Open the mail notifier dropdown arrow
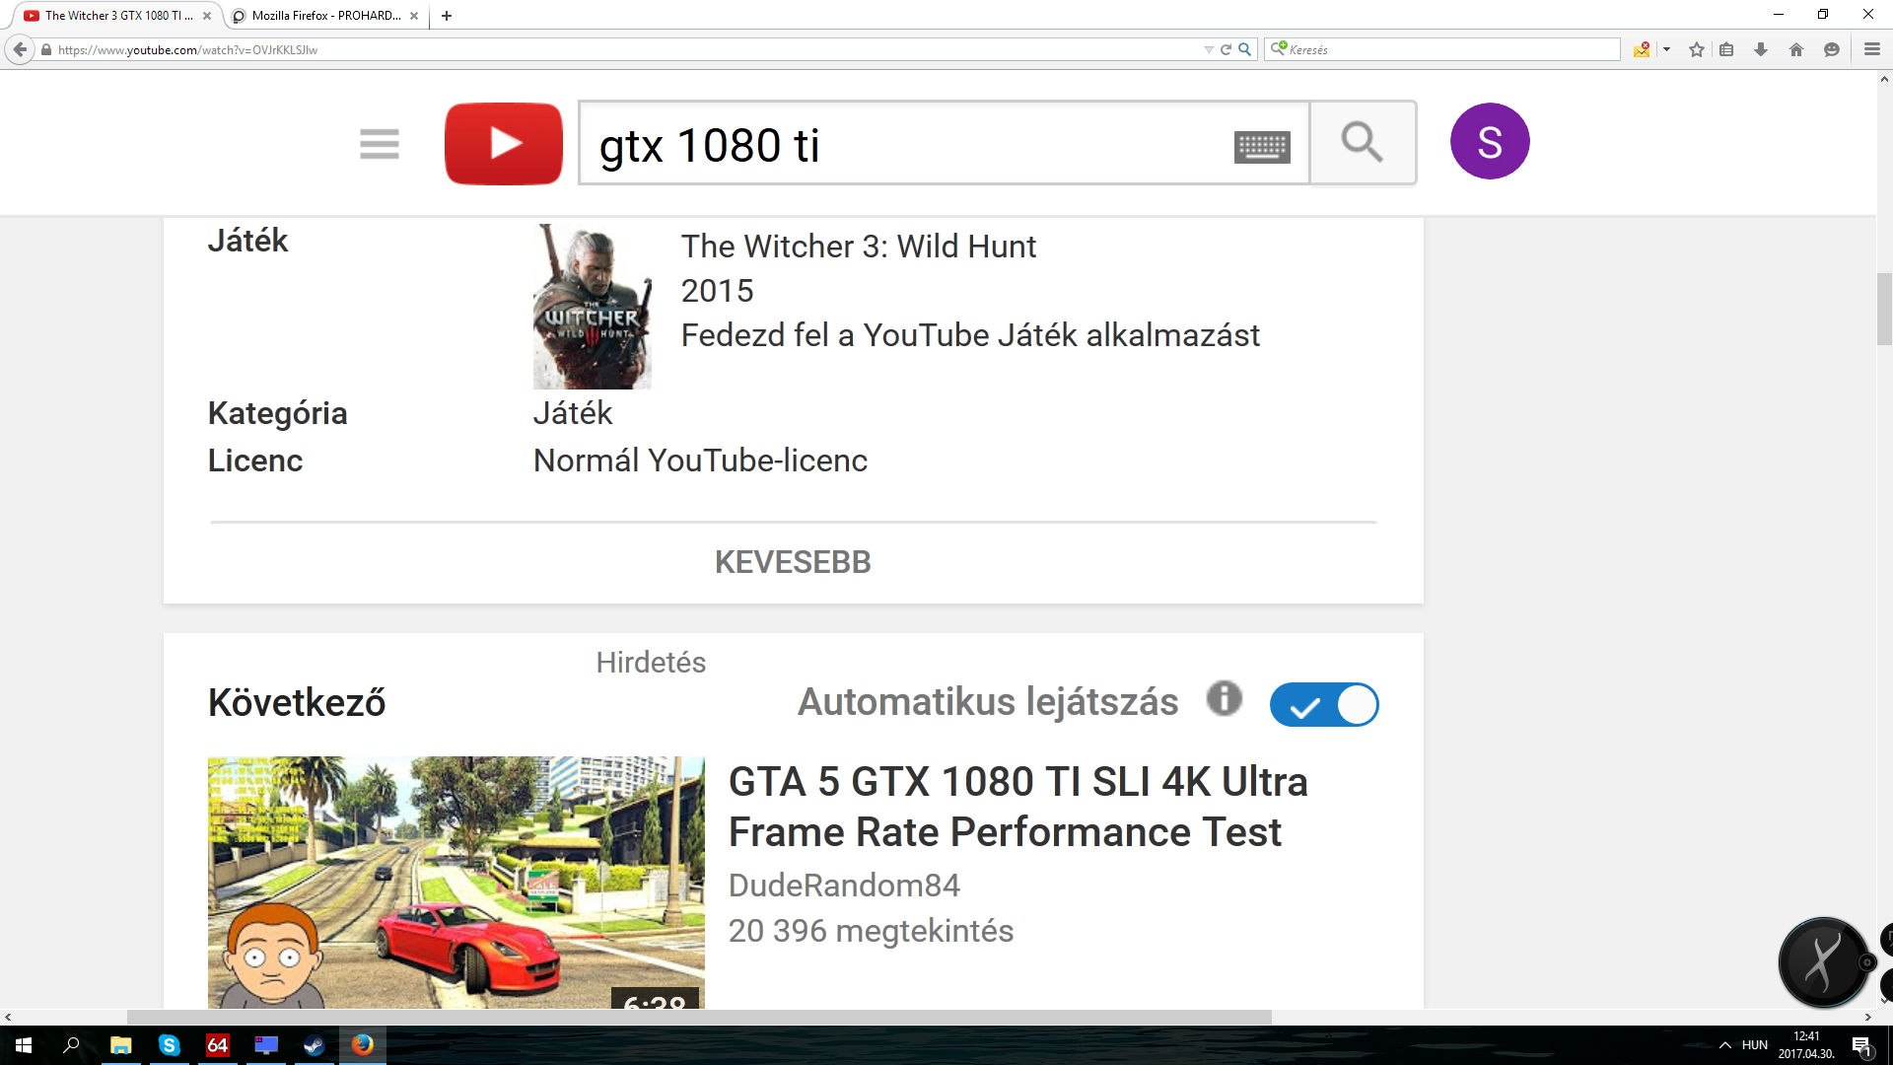Screen dimensions: 1893x1065 click(1667, 49)
